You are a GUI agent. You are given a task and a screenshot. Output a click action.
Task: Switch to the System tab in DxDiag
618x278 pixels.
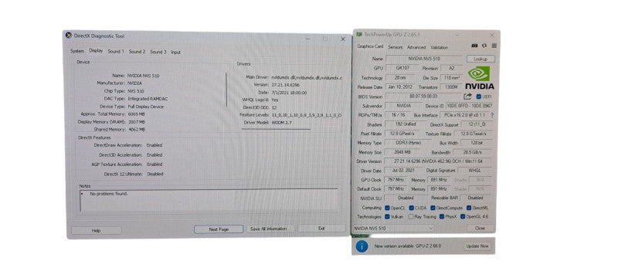coord(77,51)
